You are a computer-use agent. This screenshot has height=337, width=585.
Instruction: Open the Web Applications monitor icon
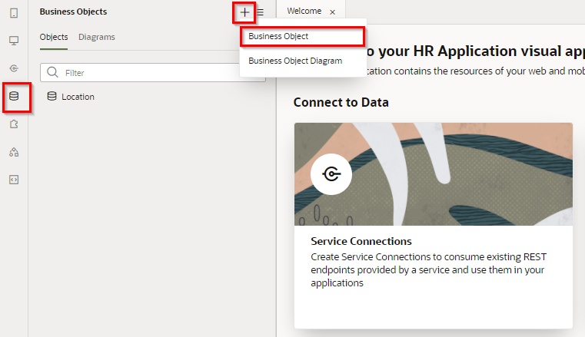14,41
